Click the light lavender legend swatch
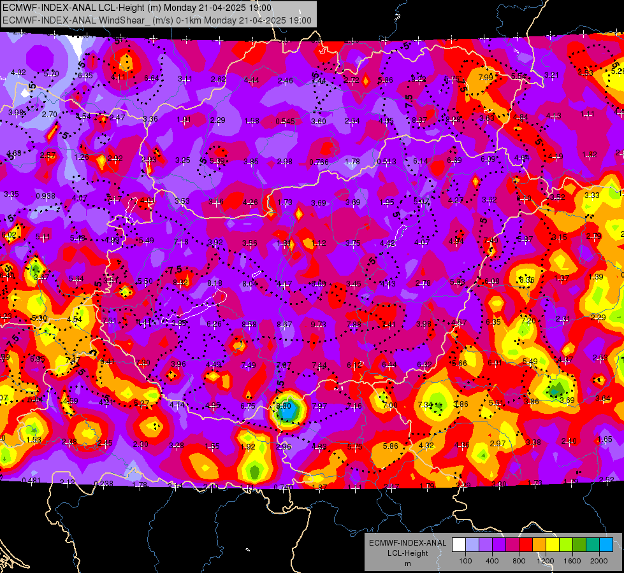 click(472, 545)
